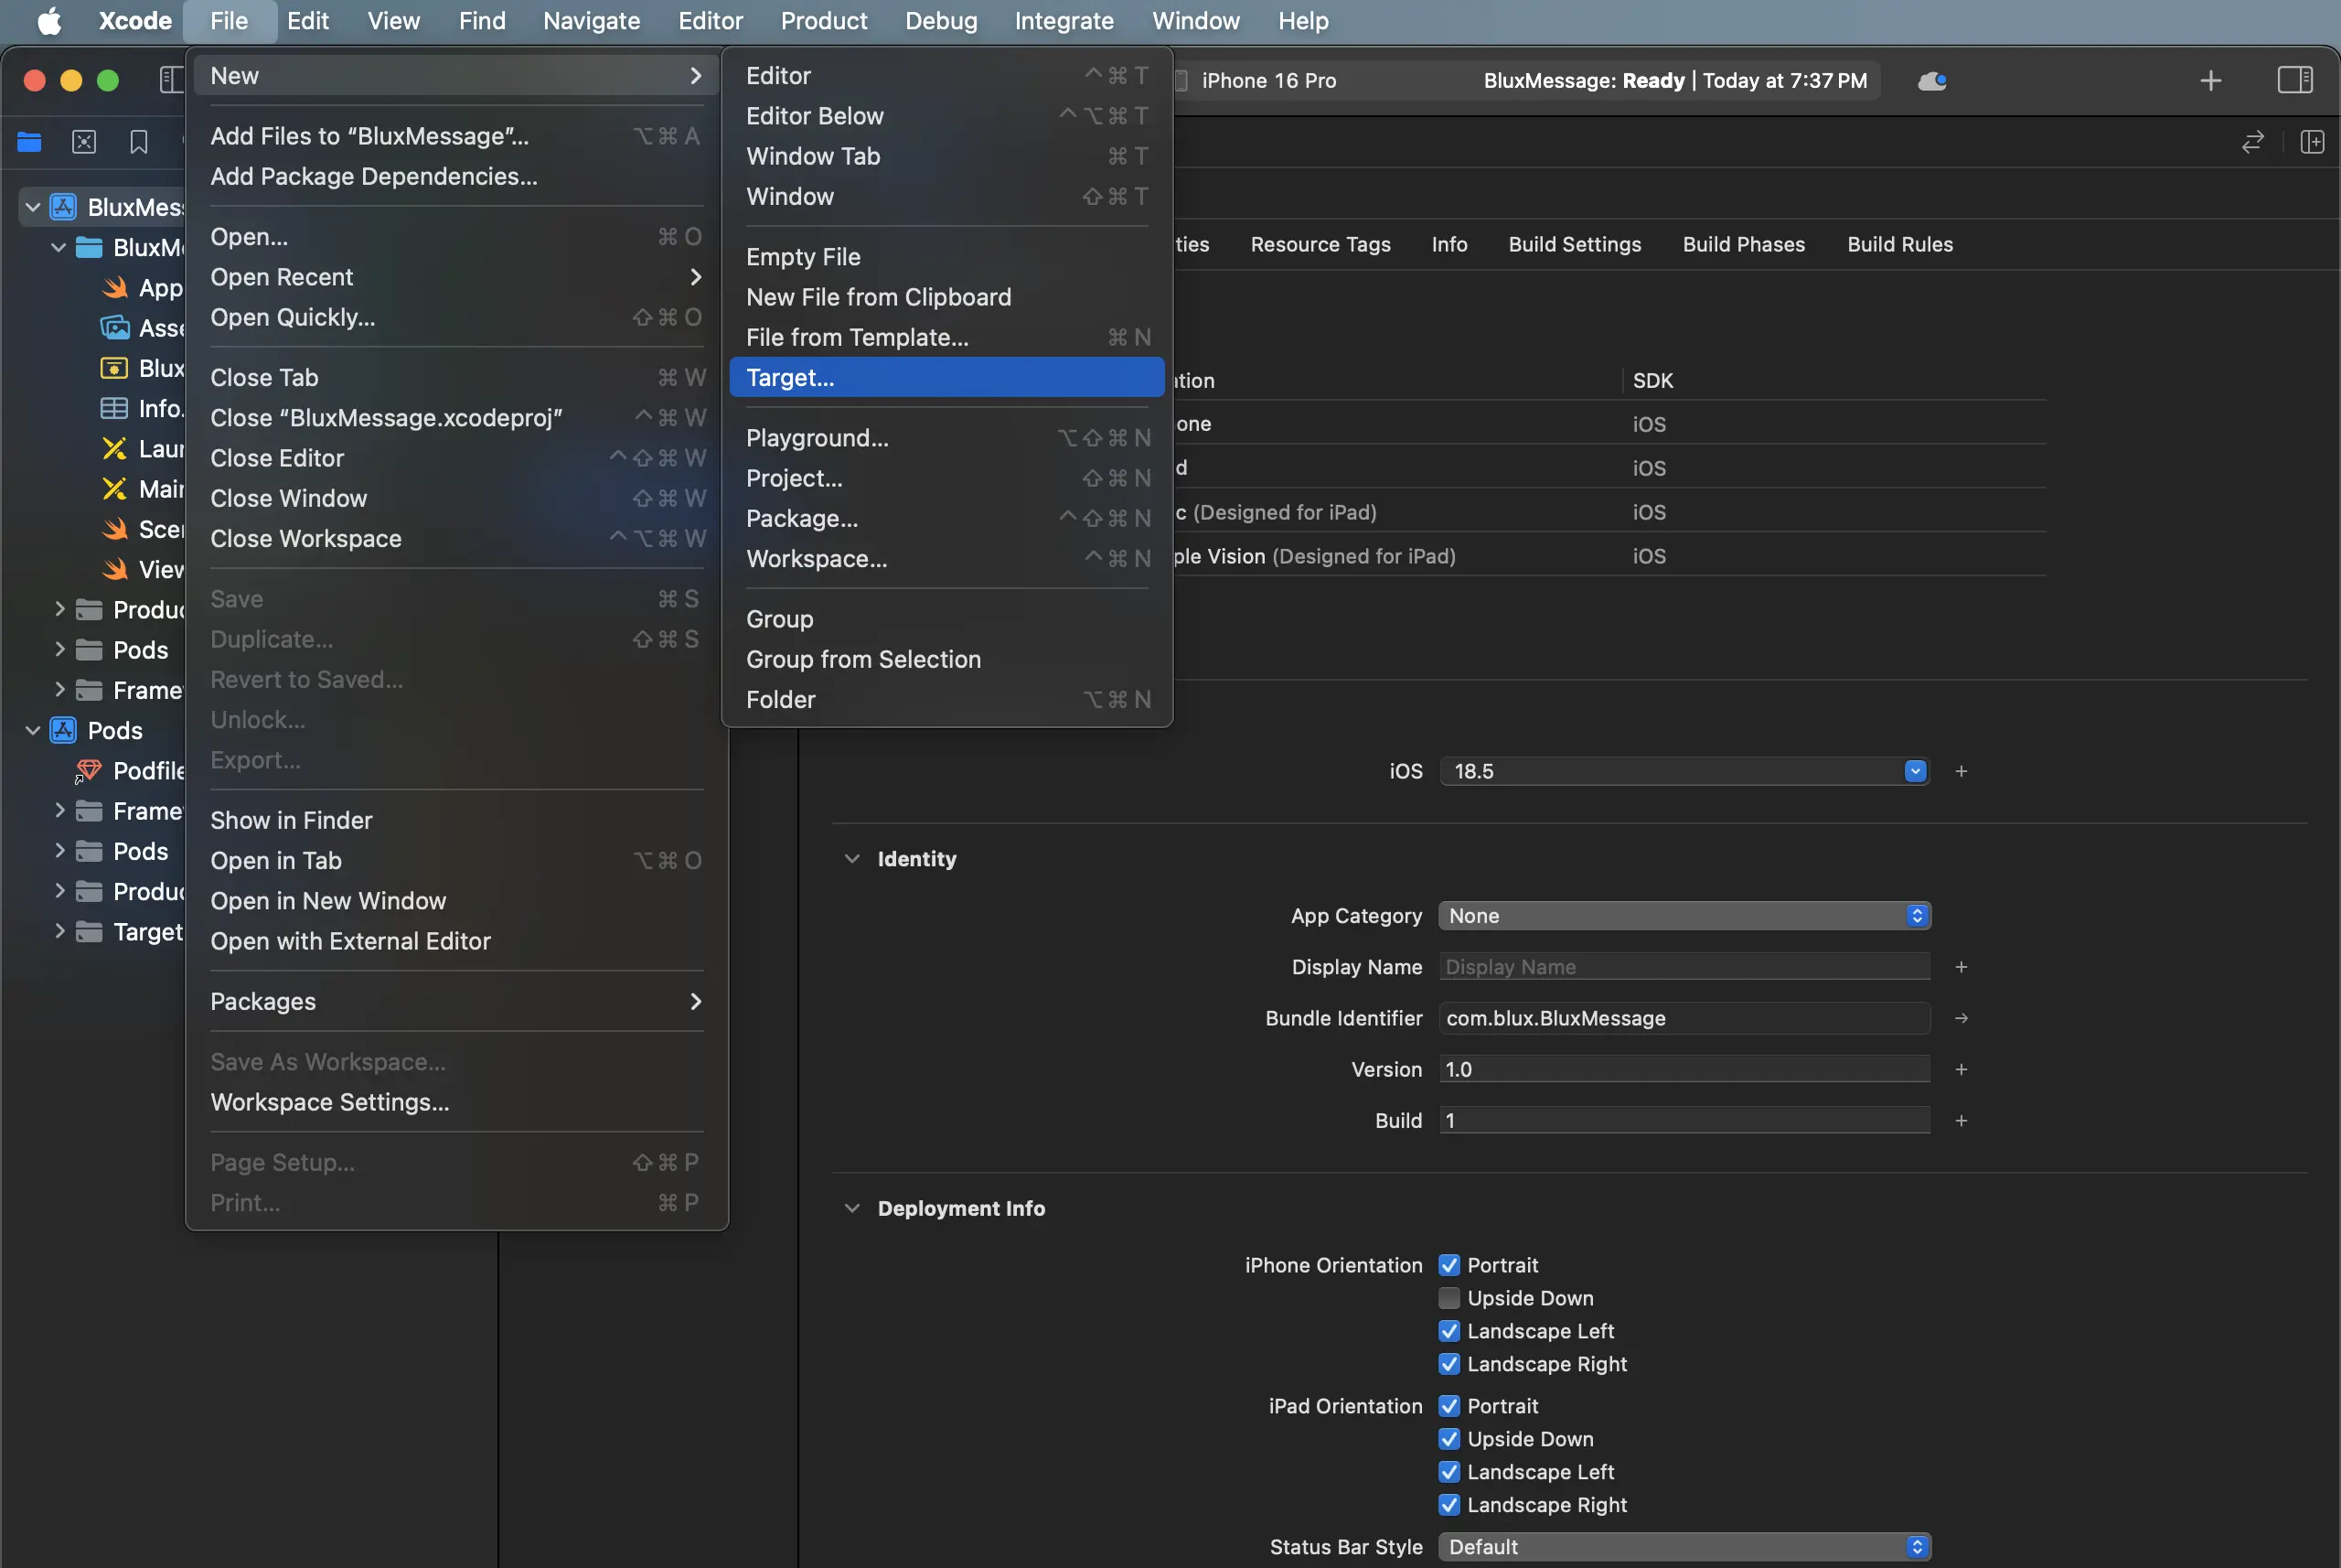
Task: Open the Source Control navigator icon
Action: 84,142
